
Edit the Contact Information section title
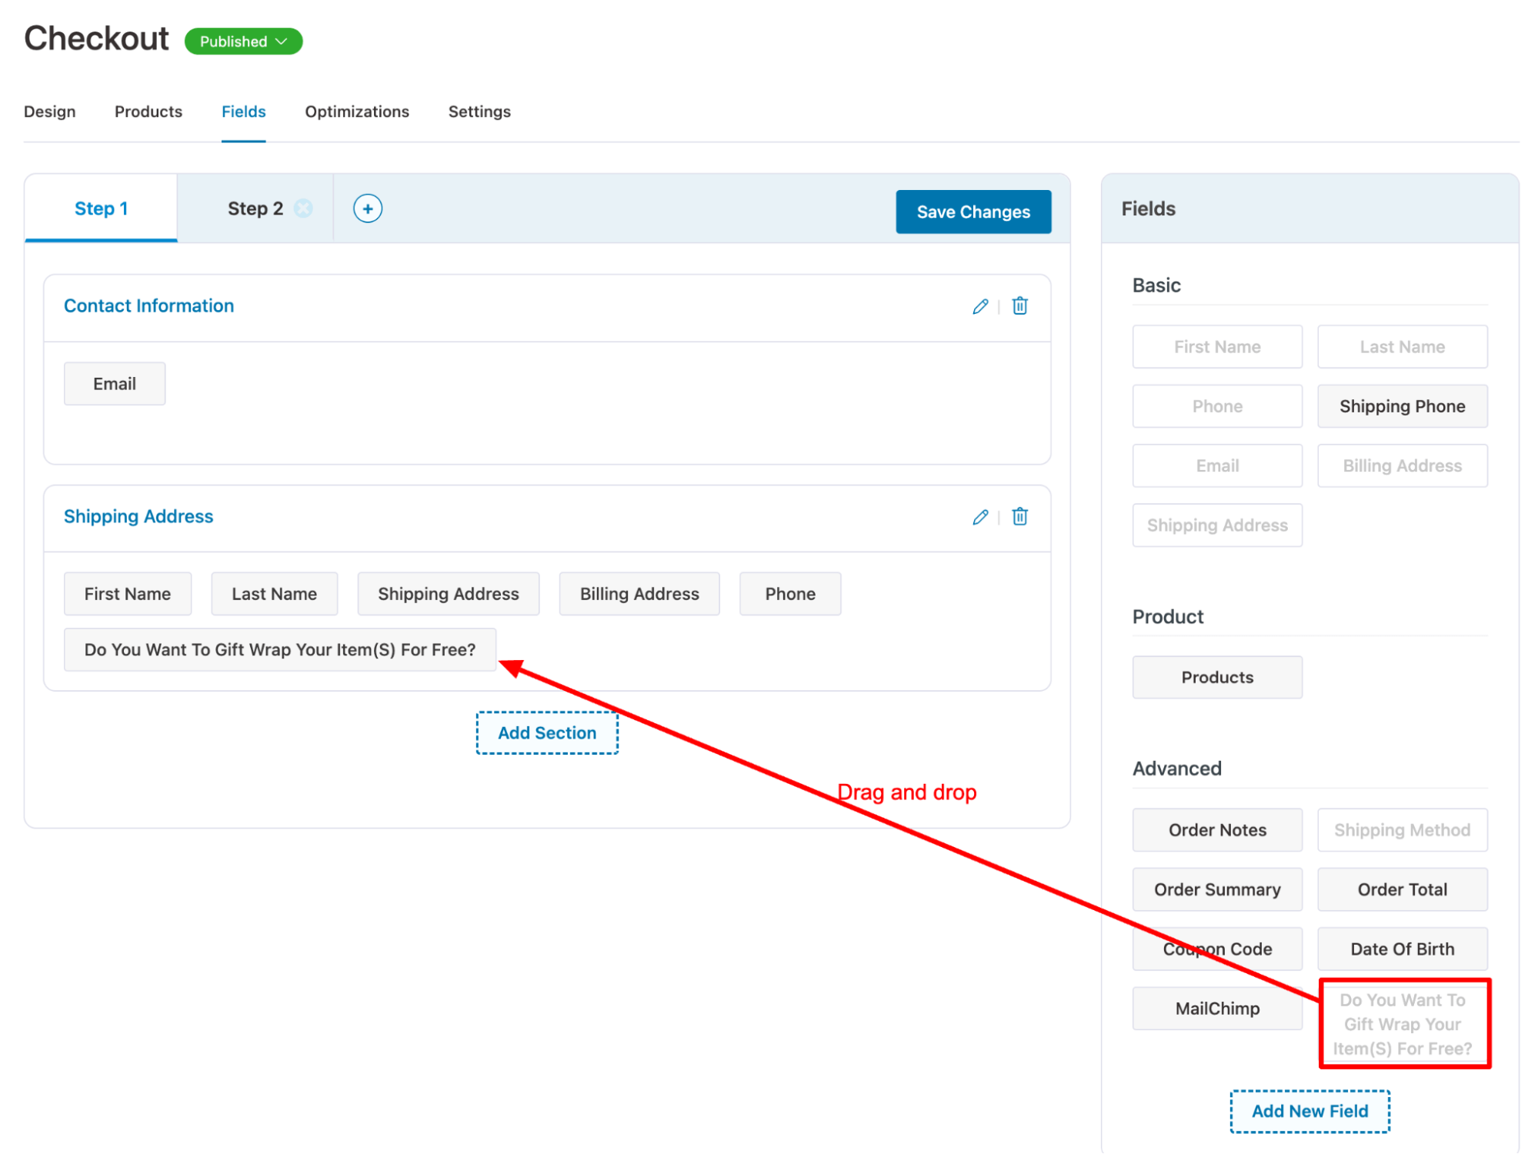coord(979,305)
